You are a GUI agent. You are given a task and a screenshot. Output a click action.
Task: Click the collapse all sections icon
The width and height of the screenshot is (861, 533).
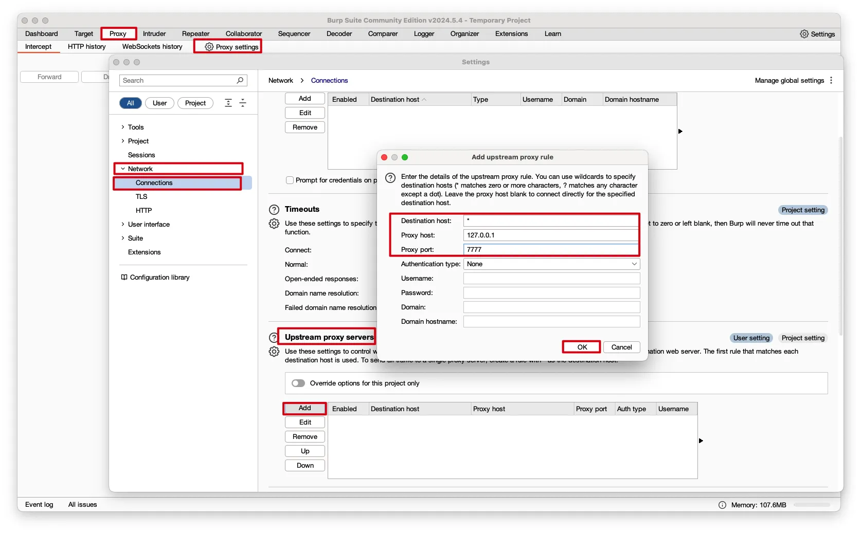243,103
